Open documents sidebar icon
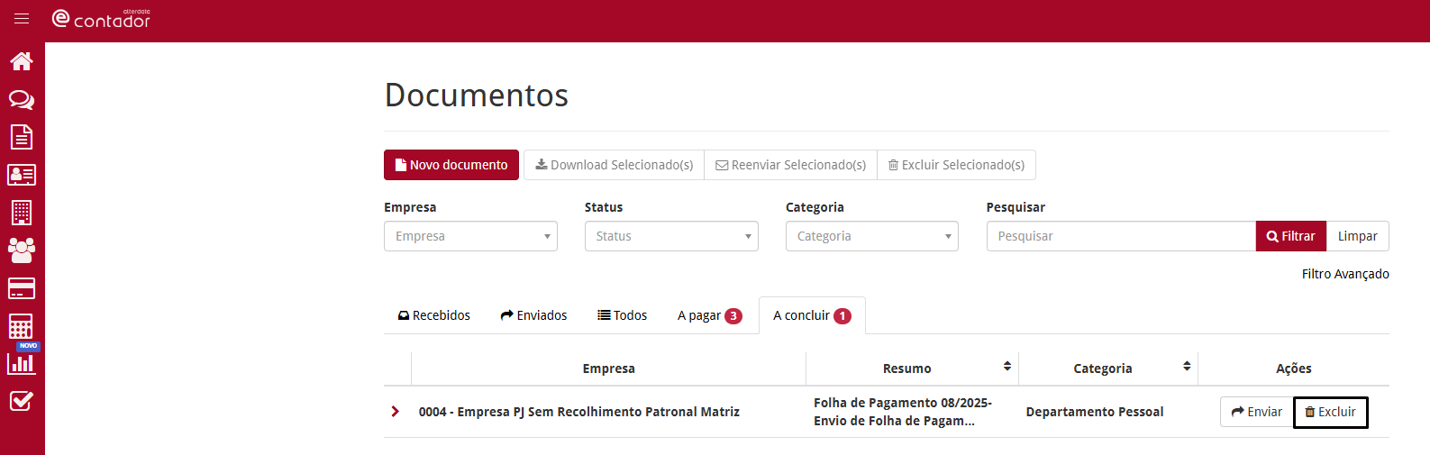 [22, 137]
